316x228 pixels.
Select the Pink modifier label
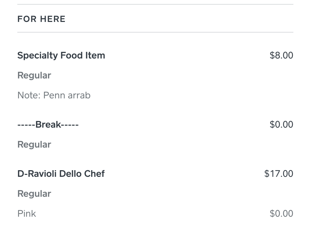[27, 214]
